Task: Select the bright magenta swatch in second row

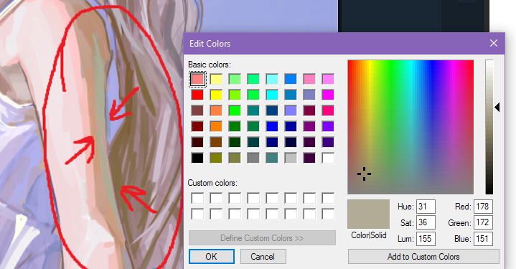Action: [328, 95]
